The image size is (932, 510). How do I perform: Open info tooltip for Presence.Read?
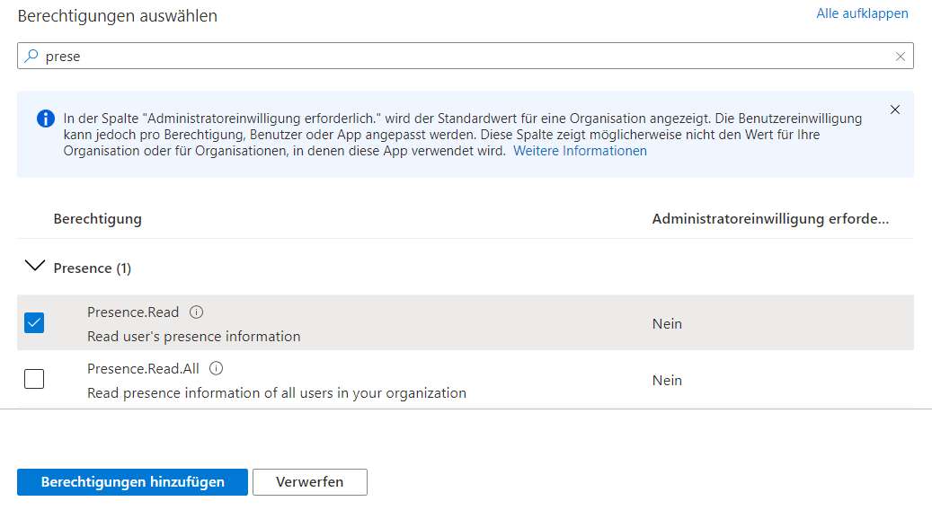[196, 312]
